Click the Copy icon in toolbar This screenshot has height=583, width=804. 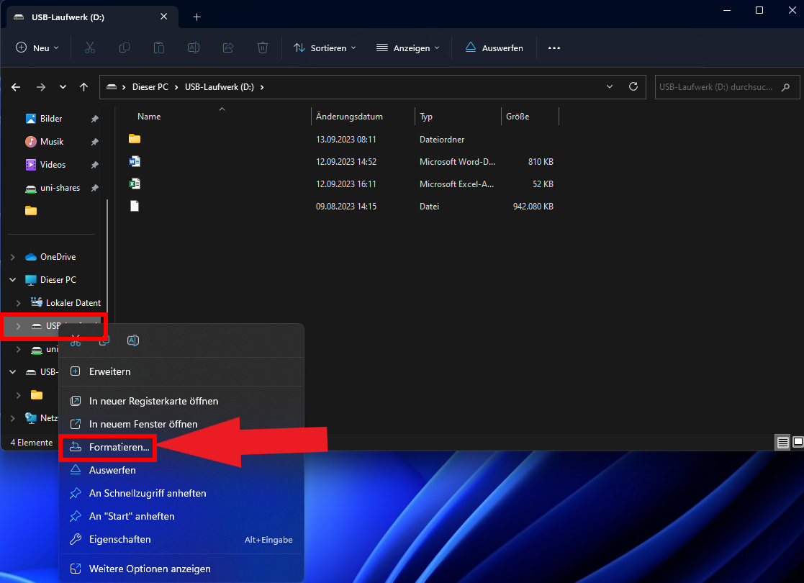coord(124,48)
